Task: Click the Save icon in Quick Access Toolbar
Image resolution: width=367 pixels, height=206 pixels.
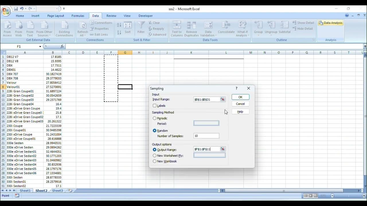Action: 16,9
